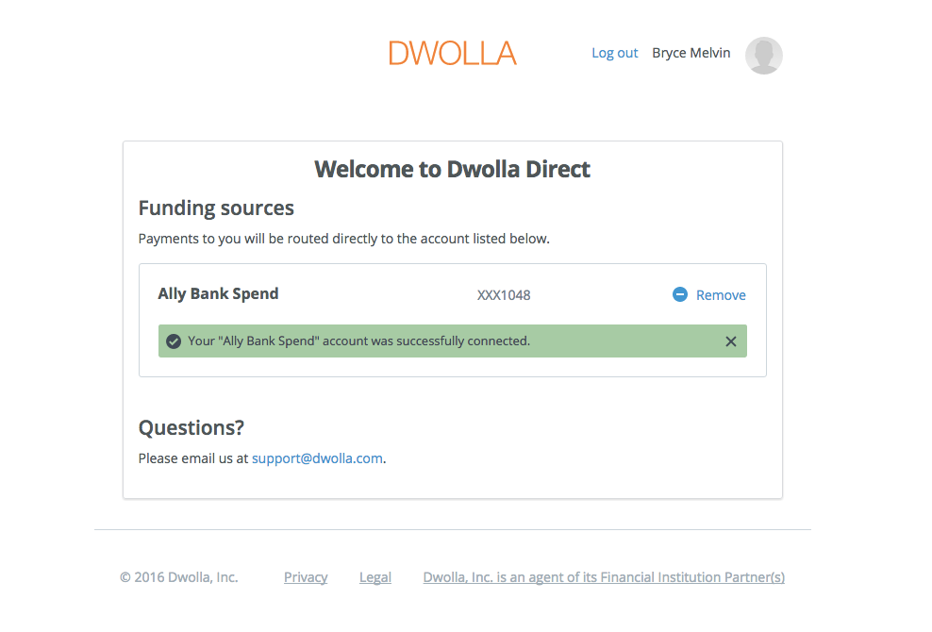Log out of the account

pyautogui.click(x=614, y=53)
